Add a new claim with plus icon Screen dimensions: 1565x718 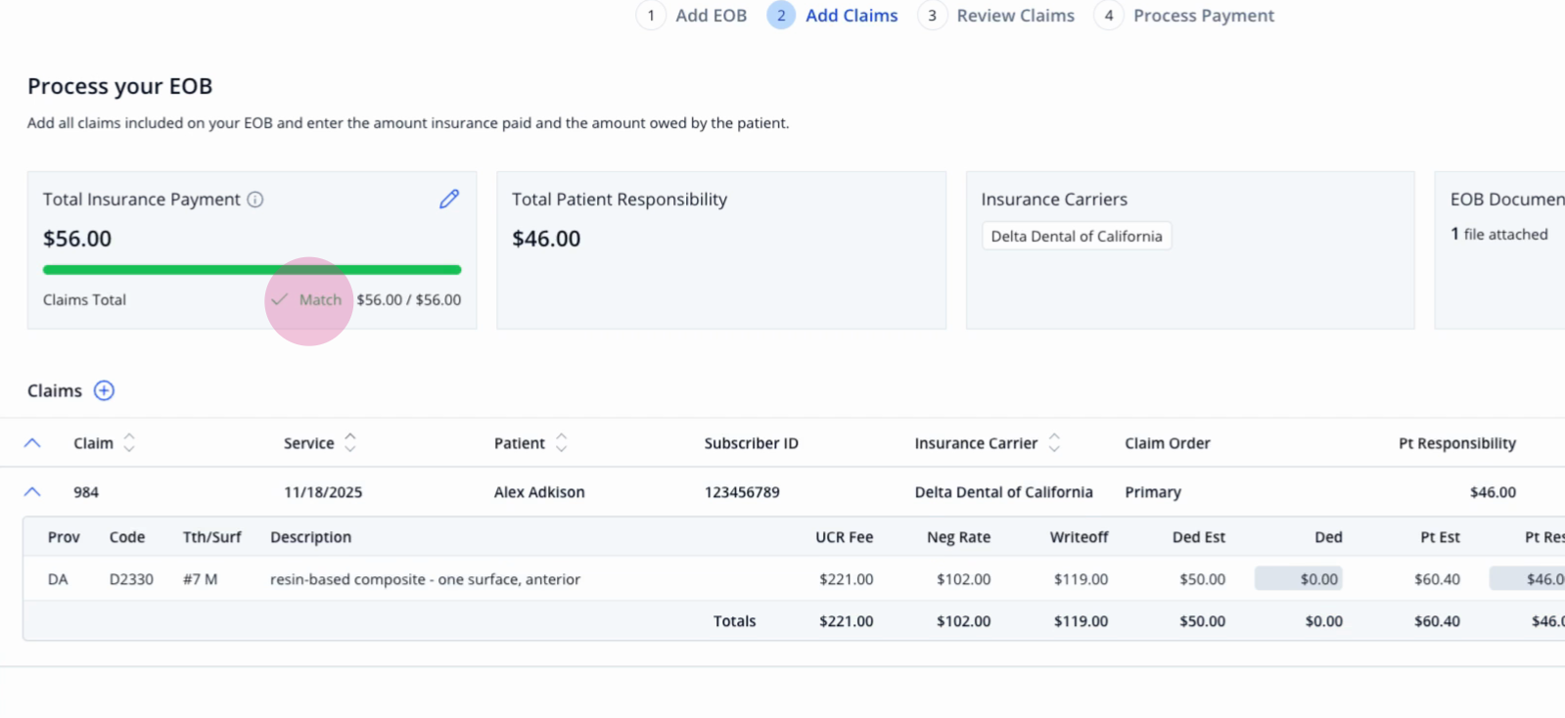pos(104,391)
